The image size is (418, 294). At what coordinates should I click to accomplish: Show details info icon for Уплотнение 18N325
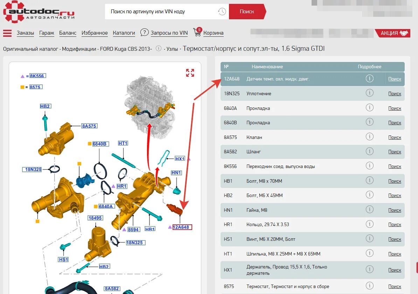coord(369,93)
